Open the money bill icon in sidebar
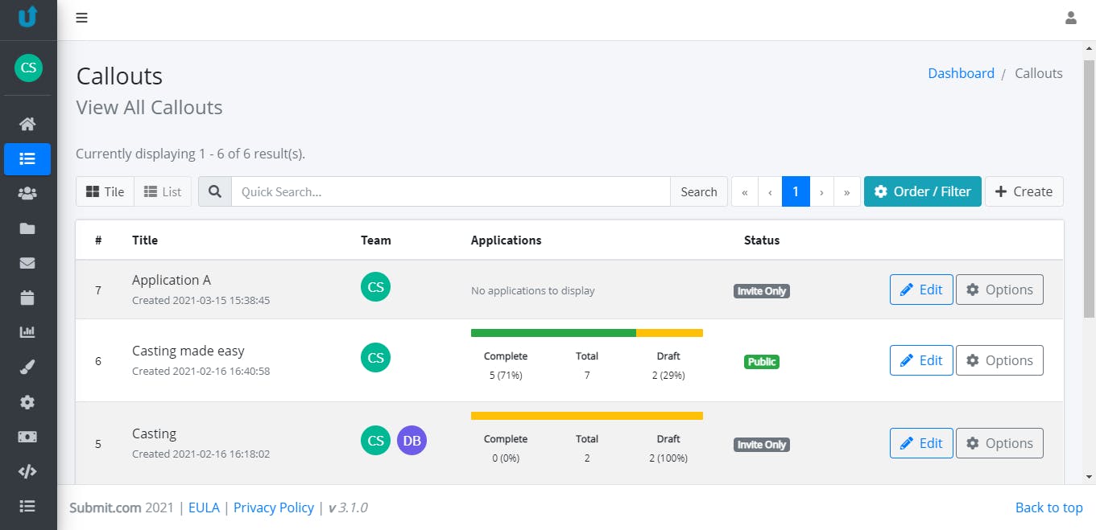 coord(27,437)
